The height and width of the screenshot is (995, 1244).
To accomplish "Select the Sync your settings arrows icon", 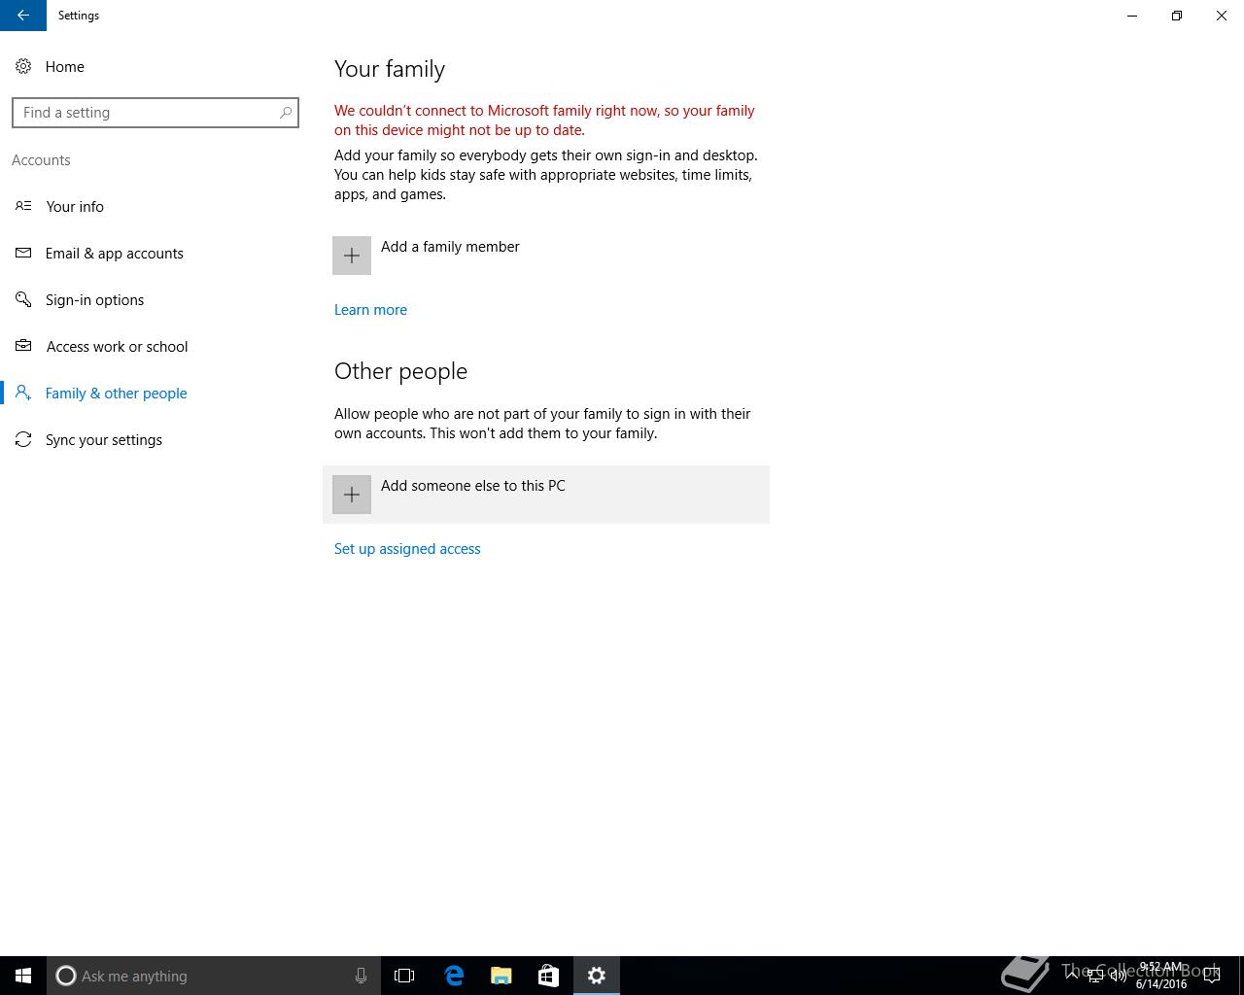I will pyautogui.click(x=23, y=439).
